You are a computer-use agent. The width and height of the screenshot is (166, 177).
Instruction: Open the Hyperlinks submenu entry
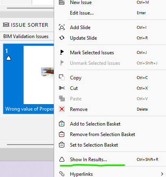81,174
